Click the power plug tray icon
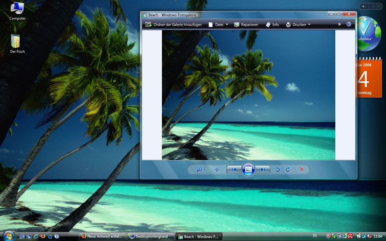This screenshot has height=241, width=386. (x=359, y=236)
